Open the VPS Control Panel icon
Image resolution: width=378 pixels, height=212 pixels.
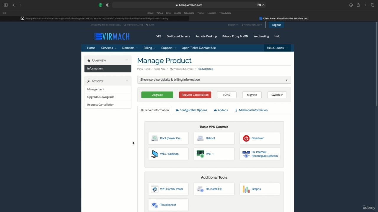tap(155, 189)
